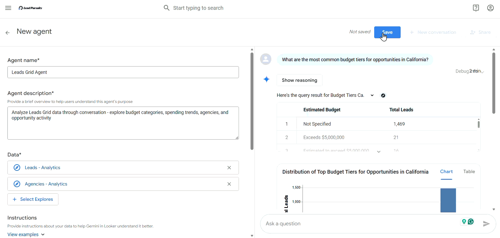
Task: Focus the Agent name field
Action: point(123,72)
